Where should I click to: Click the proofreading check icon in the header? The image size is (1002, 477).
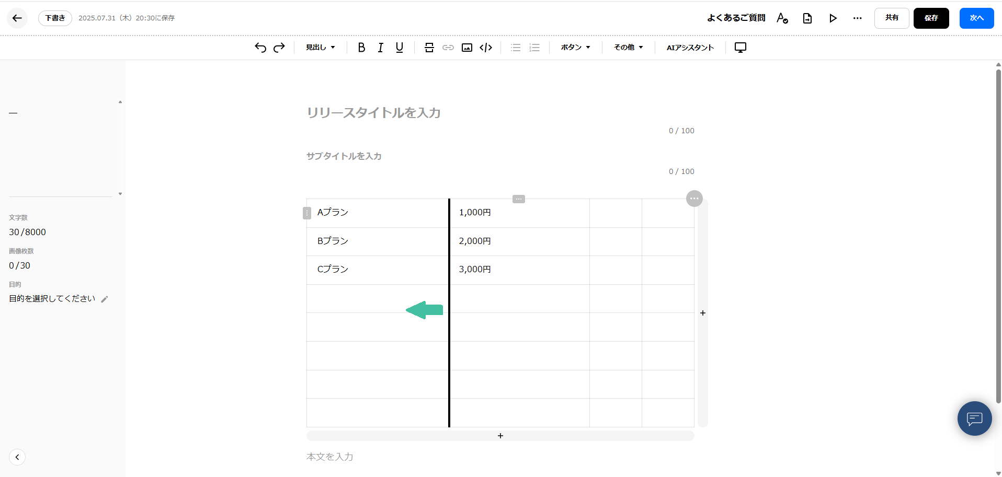click(782, 18)
